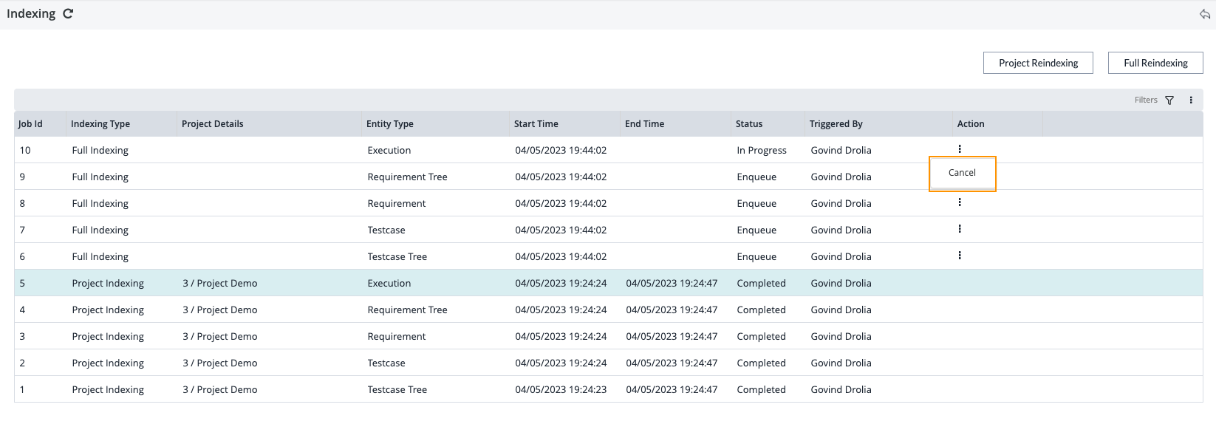This screenshot has width=1216, height=424.
Task: Click the Project Reindexing button
Action: (x=1038, y=63)
